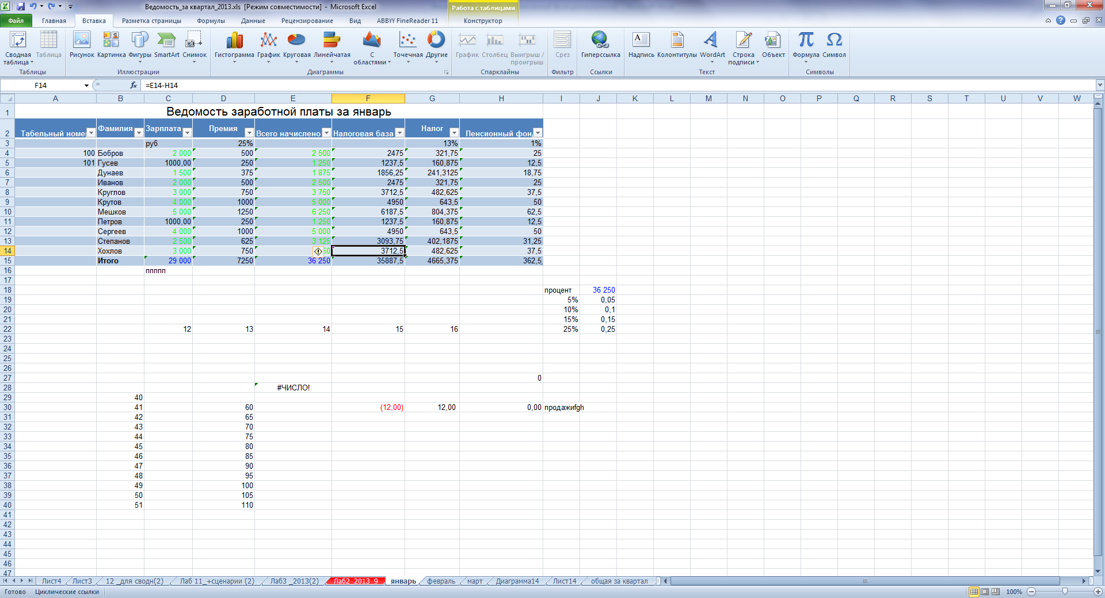Open filter dropdown for Всего начислено
The image size is (1105, 598).
[326, 133]
